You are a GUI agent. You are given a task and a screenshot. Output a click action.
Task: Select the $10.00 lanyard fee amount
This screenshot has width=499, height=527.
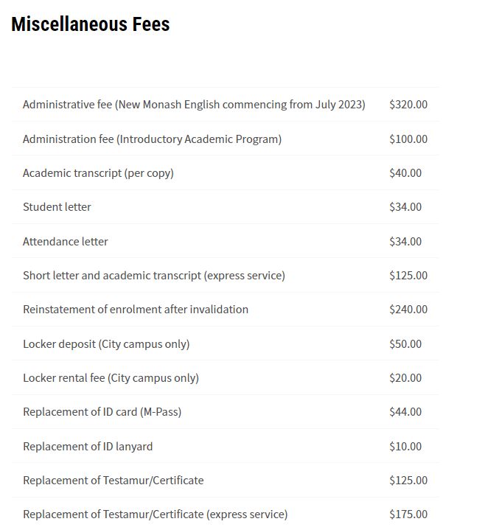(x=405, y=447)
